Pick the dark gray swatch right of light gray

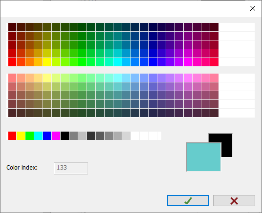[91, 136]
